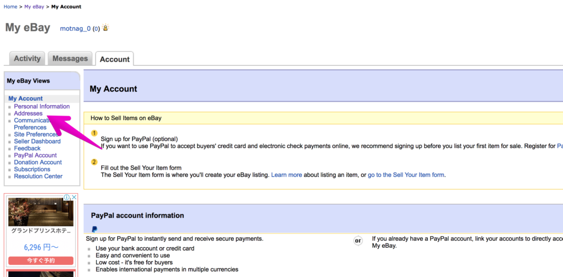Click the Sign up for PayPal (optional) text

[x=139, y=139]
